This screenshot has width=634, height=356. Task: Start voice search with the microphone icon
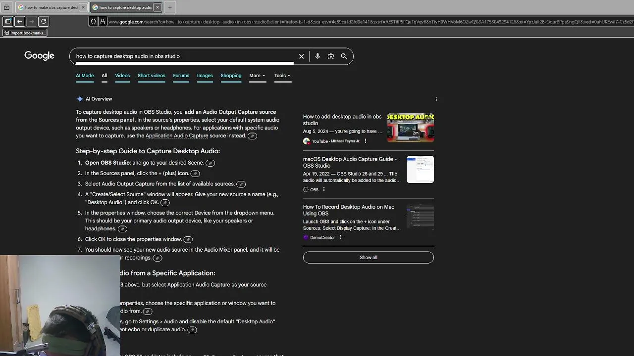coord(317,56)
